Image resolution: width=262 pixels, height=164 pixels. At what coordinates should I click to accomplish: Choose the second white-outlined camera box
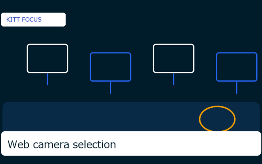click(174, 58)
